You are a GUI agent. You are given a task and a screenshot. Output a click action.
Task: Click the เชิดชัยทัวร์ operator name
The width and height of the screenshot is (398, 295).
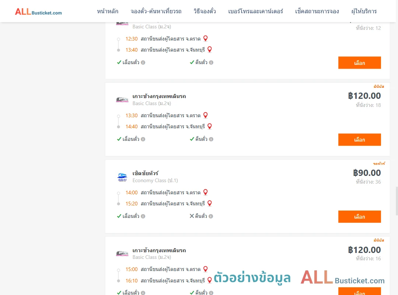pos(146,173)
